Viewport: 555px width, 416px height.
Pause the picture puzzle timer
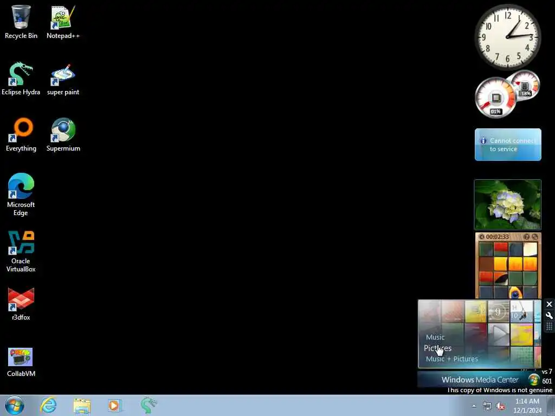pyautogui.click(x=482, y=237)
